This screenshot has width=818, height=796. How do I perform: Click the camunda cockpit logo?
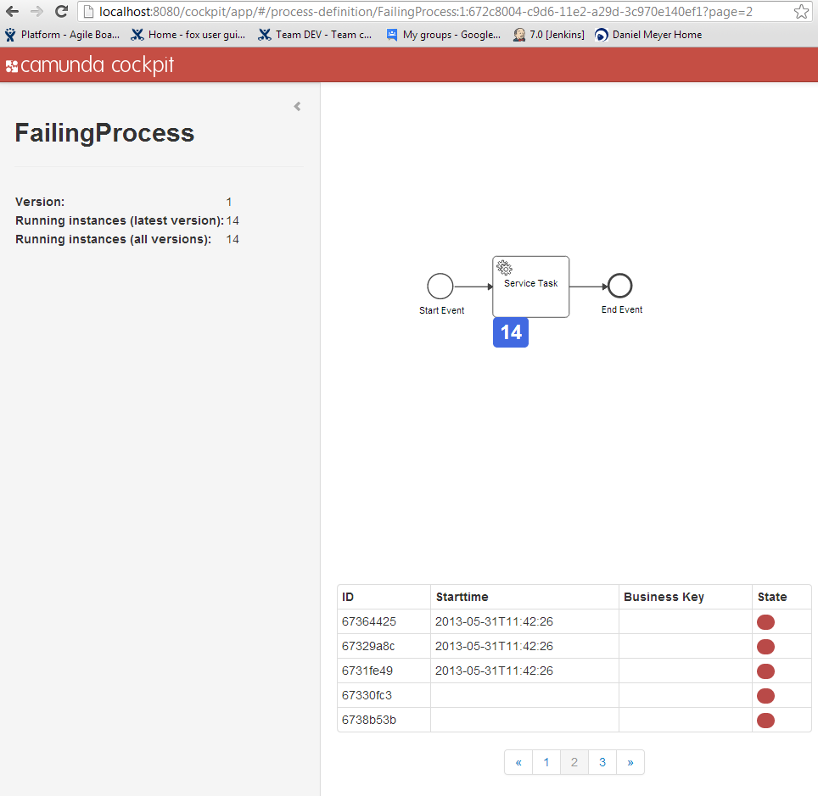87,64
